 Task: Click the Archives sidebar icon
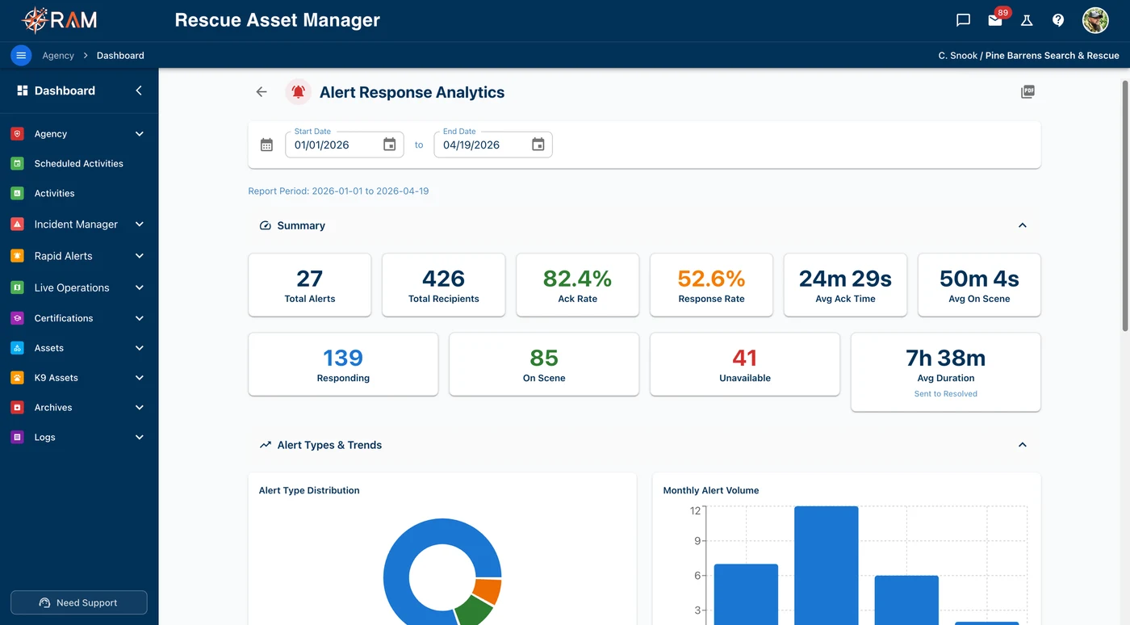pyautogui.click(x=17, y=408)
